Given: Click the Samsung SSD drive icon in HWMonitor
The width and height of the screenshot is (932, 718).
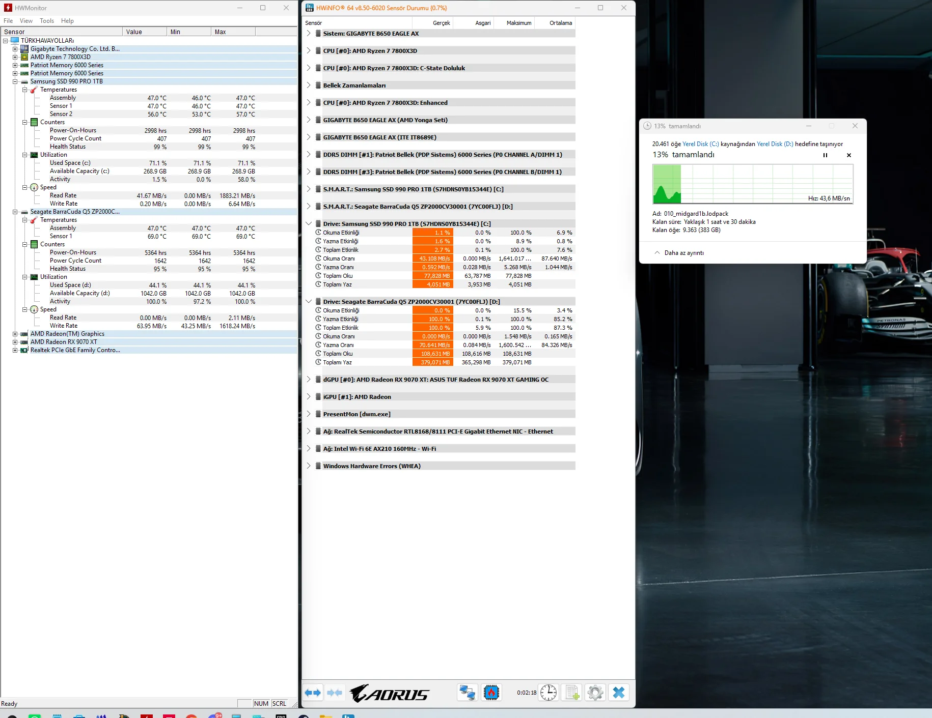Looking at the screenshot, I should tap(24, 81).
